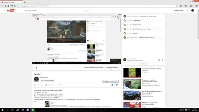199x112 pixels.
Task: Click the browser forward arrow
Action: point(5,6)
